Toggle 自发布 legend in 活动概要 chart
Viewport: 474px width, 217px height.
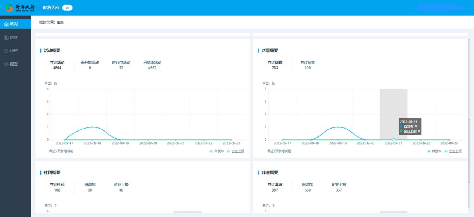click(x=217, y=151)
